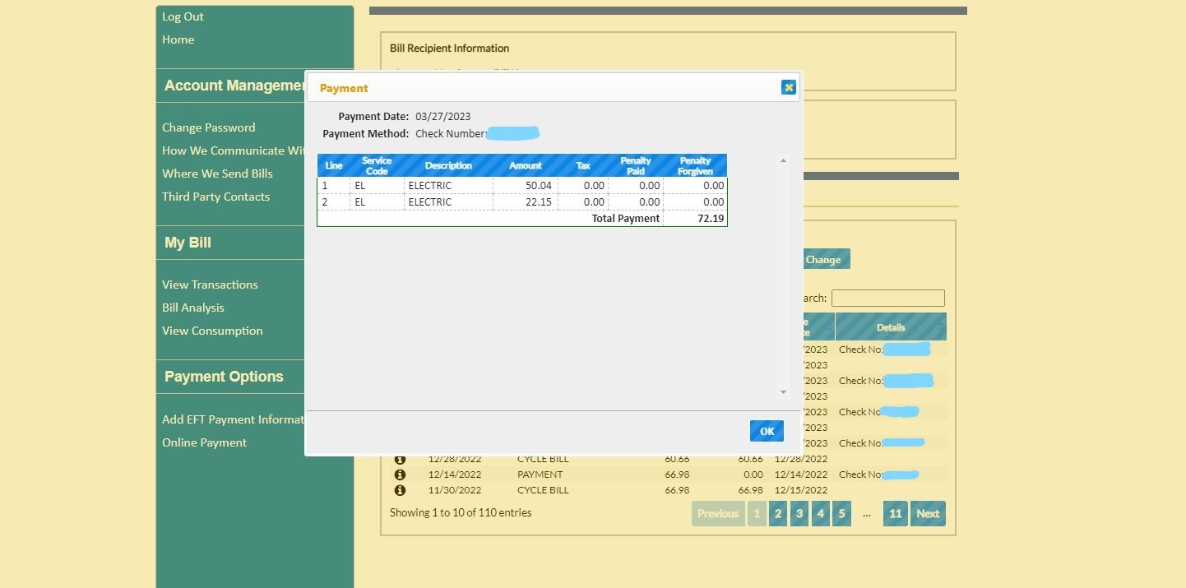Click info icon on the 11/30/2022 CYCLE BILL row

(401, 489)
